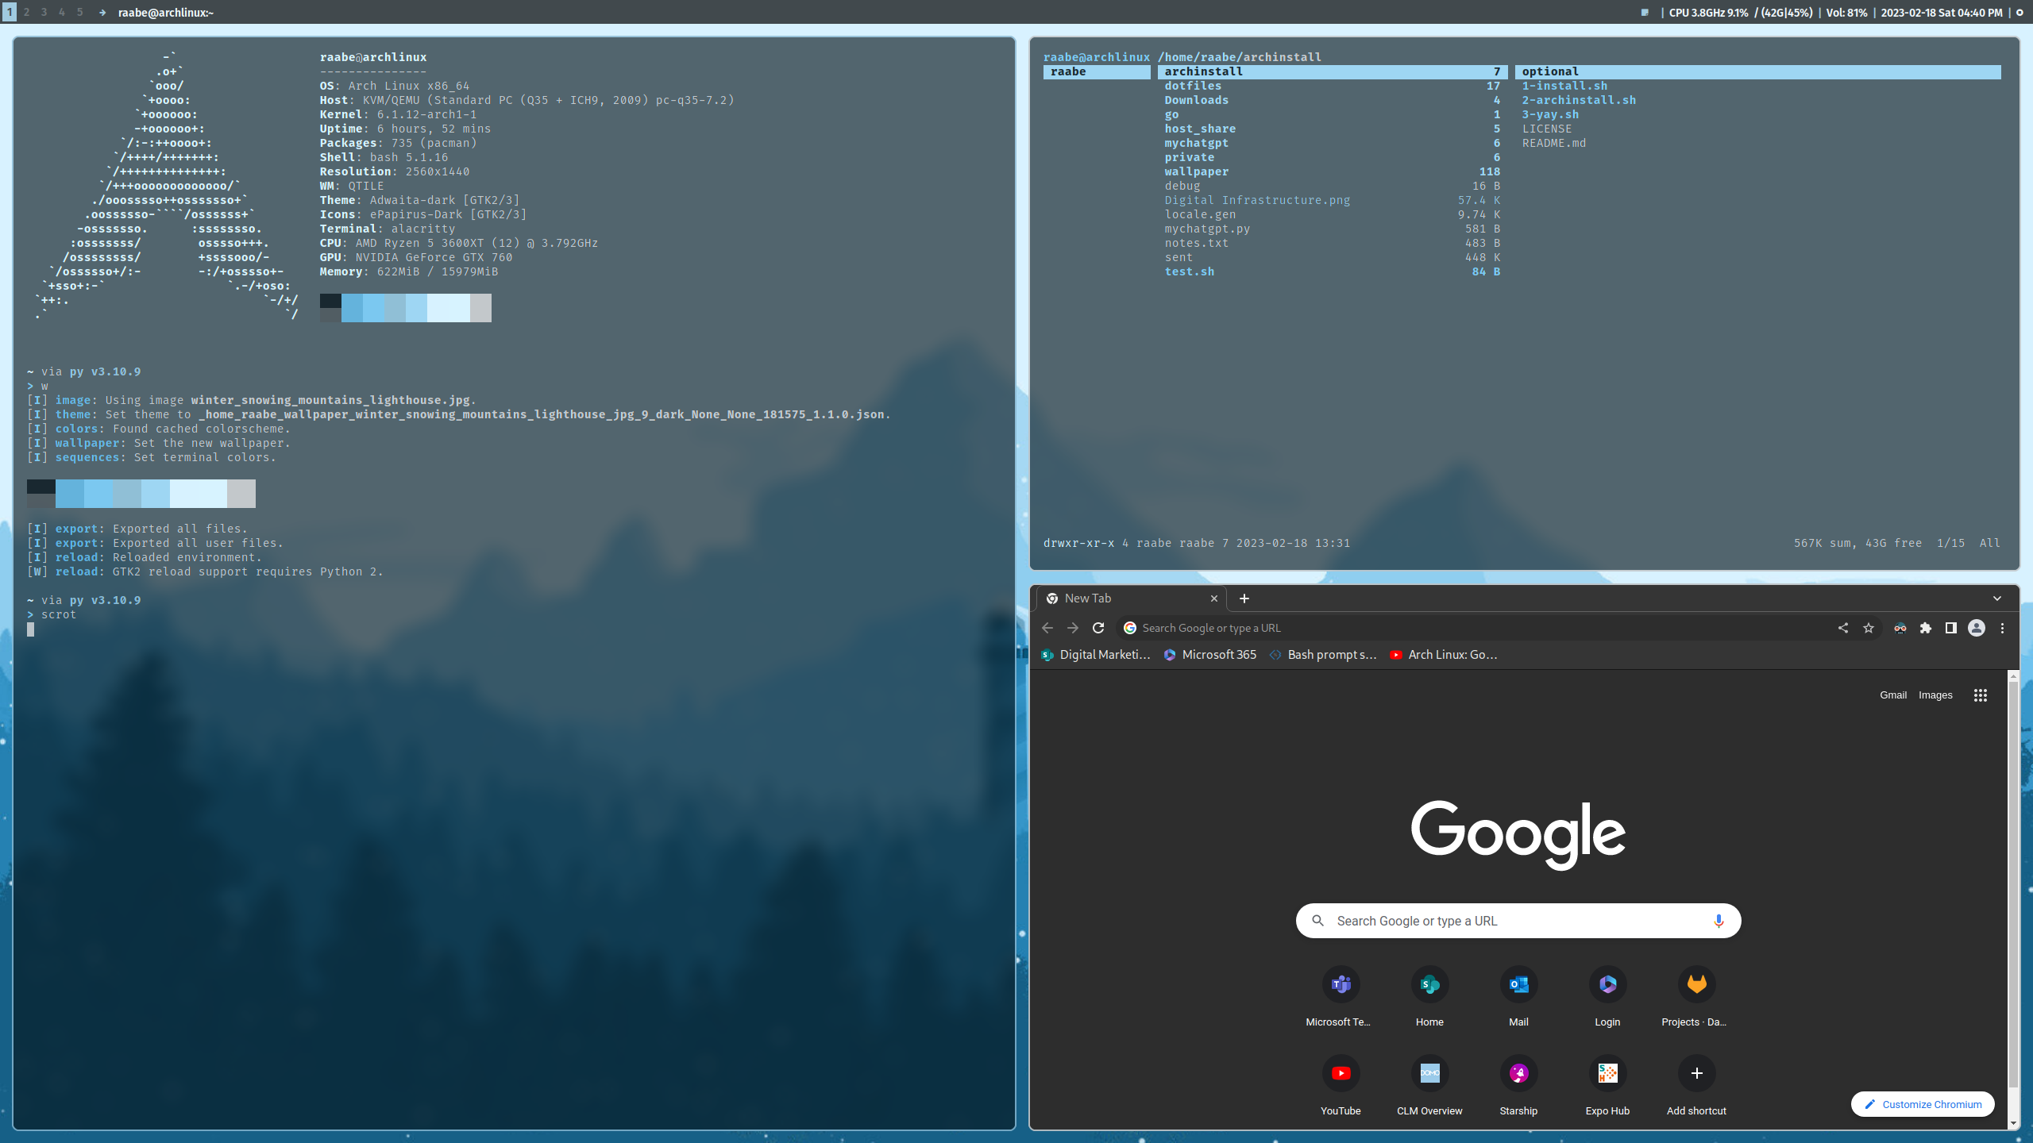The image size is (2033, 1143).
Task: Select dotfiles directory in ranger
Action: click(x=1193, y=86)
